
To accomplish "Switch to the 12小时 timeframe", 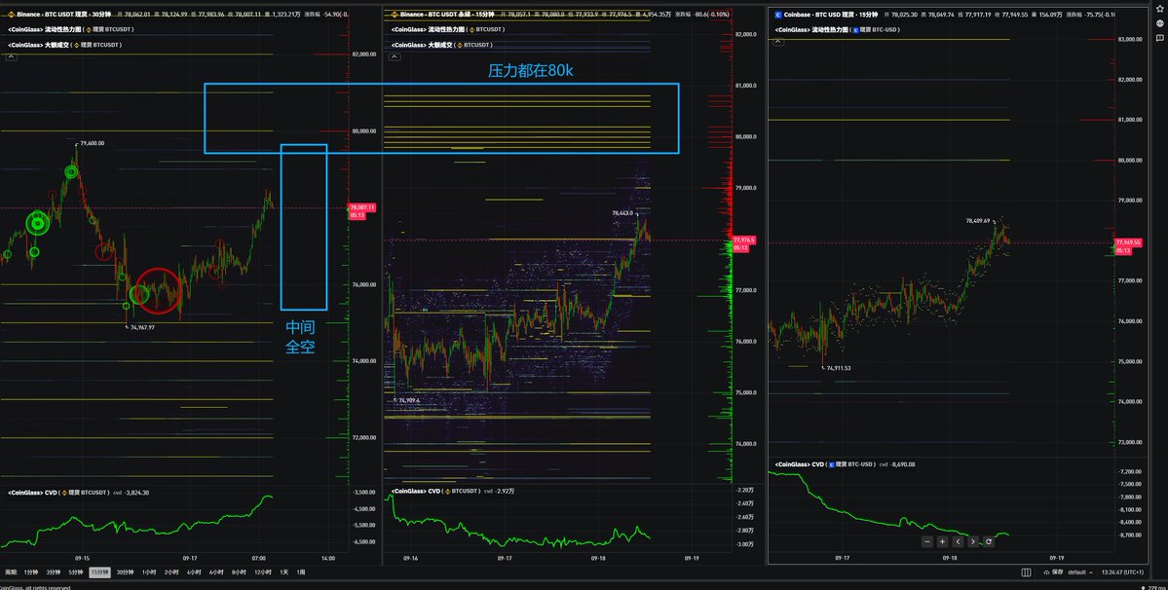I will click(262, 572).
